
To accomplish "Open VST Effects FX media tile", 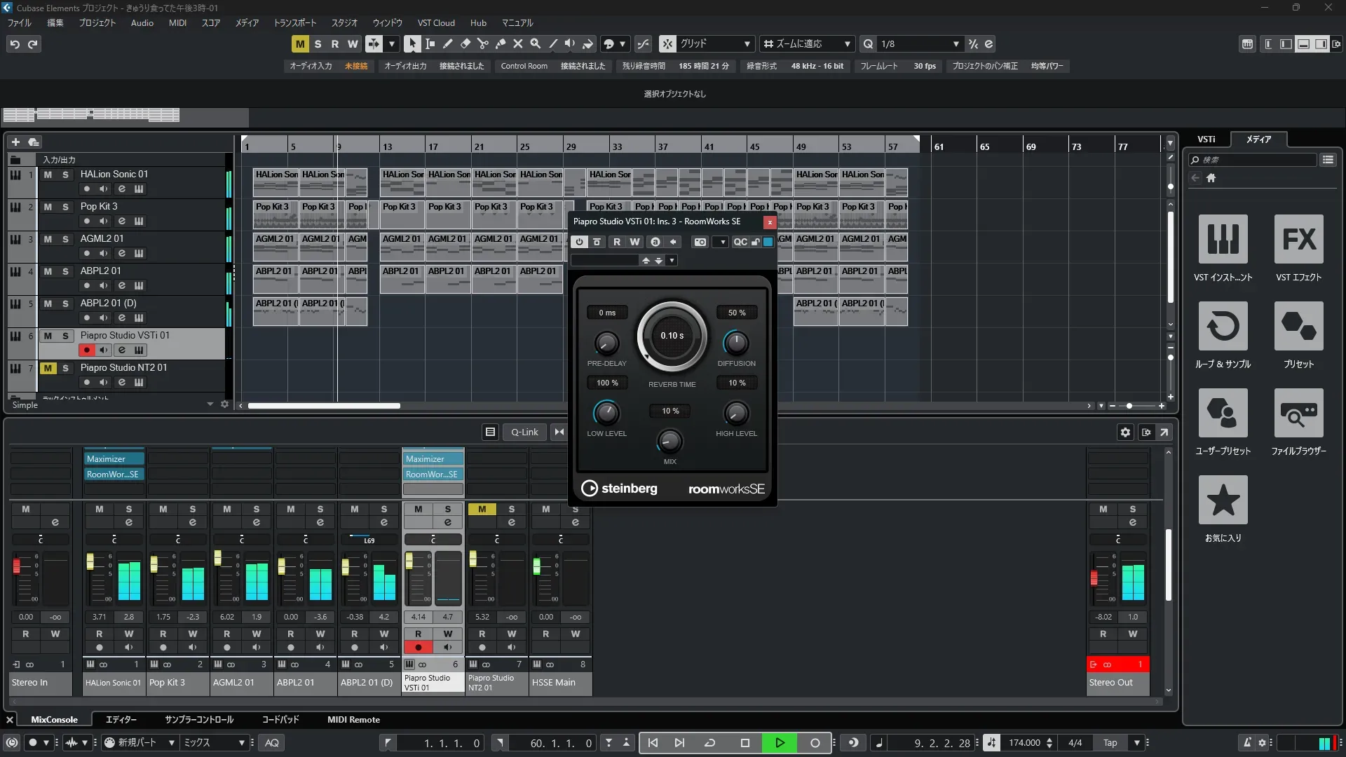I will (1298, 239).
